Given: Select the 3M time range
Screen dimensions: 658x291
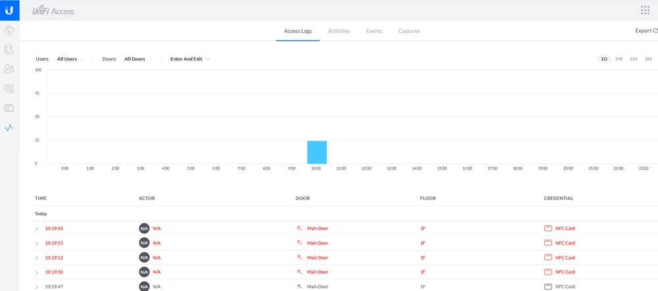Looking at the screenshot, I should [x=647, y=59].
